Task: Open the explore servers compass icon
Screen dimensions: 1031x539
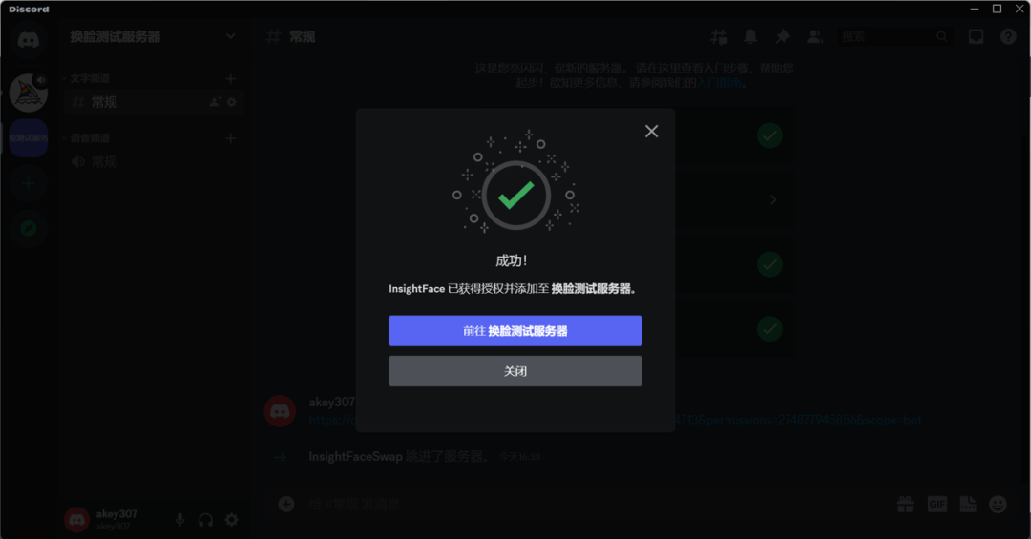Action: pyautogui.click(x=29, y=228)
